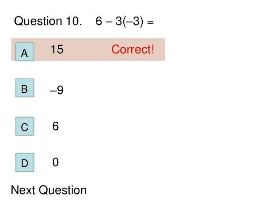
Task: Click the highlighted answer row between 15 and Correct!
Action: click(x=87, y=50)
